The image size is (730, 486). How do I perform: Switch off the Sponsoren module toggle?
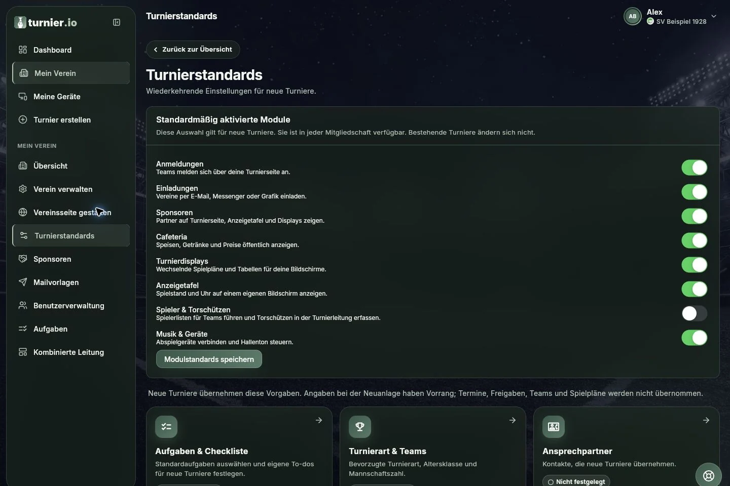[x=694, y=216]
